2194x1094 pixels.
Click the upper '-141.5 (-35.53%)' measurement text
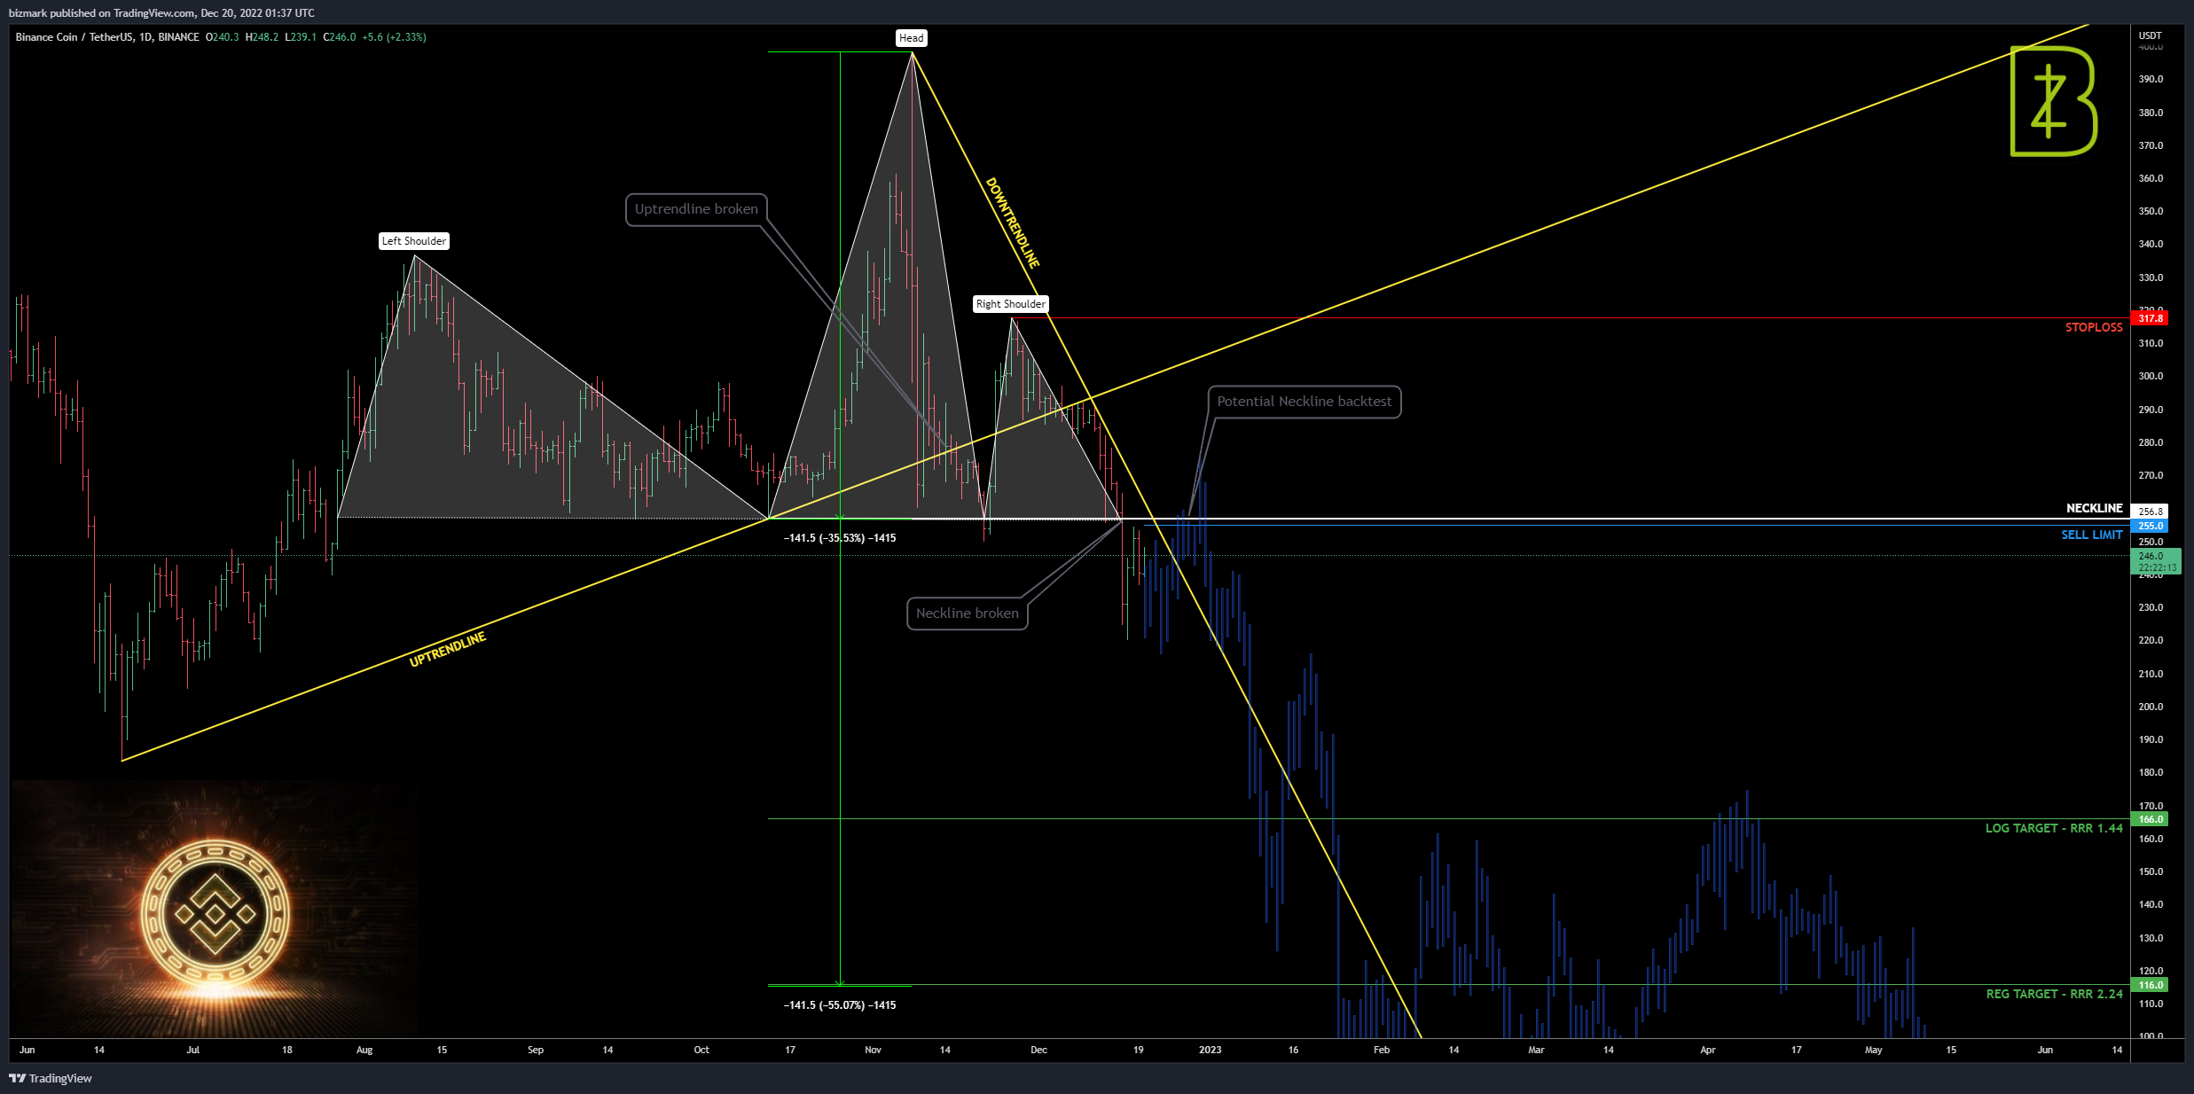pyautogui.click(x=840, y=538)
